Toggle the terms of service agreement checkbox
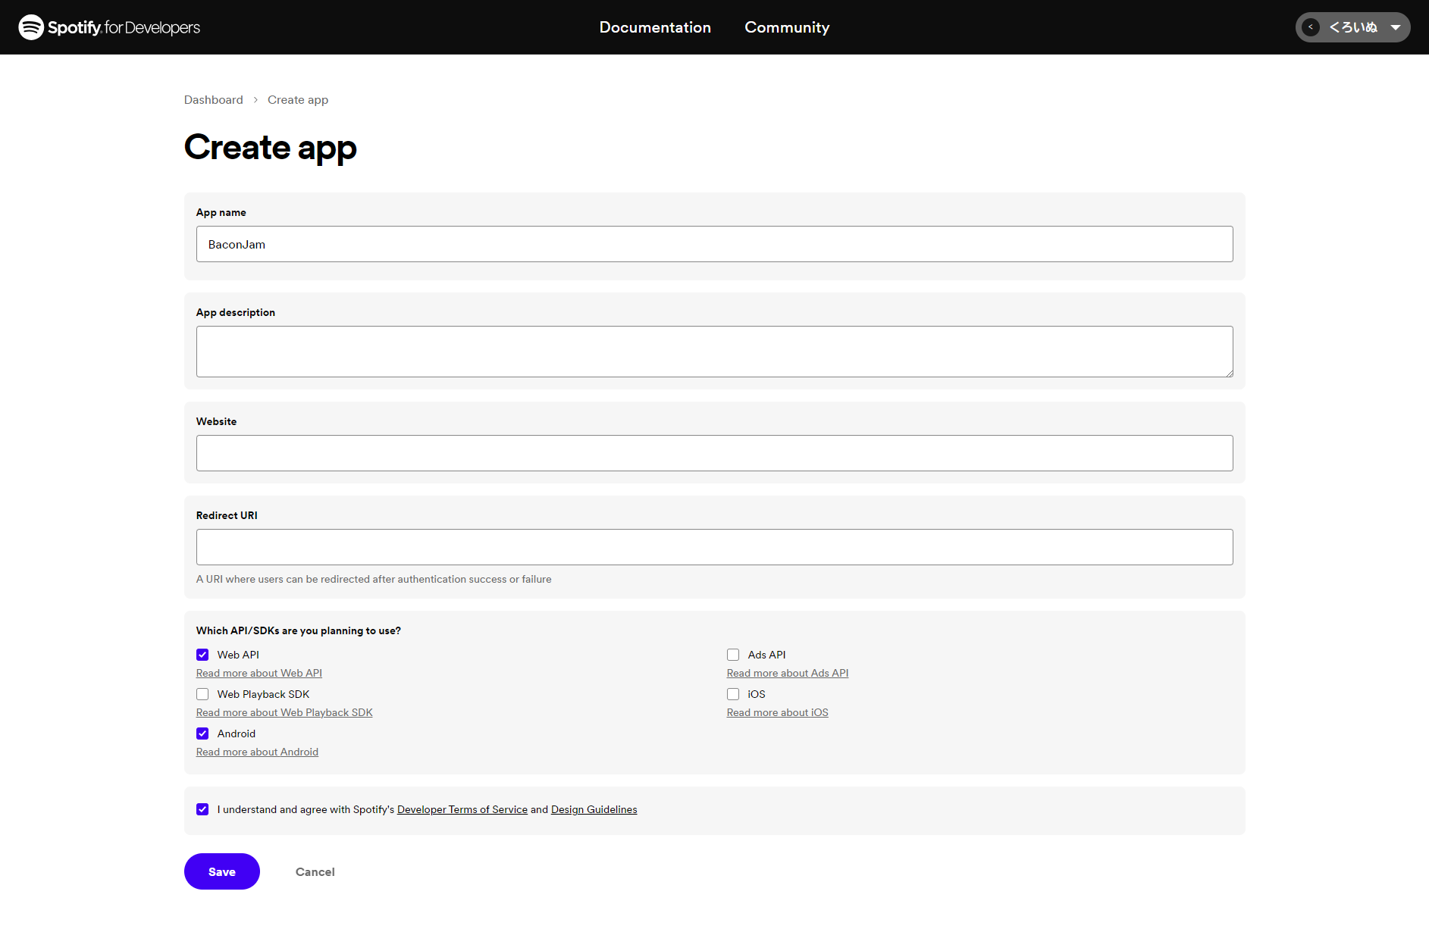Viewport: 1429px width, 929px height. coord(202,809)
